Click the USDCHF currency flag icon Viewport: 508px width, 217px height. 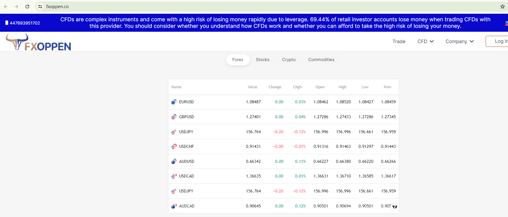(174, 147)
